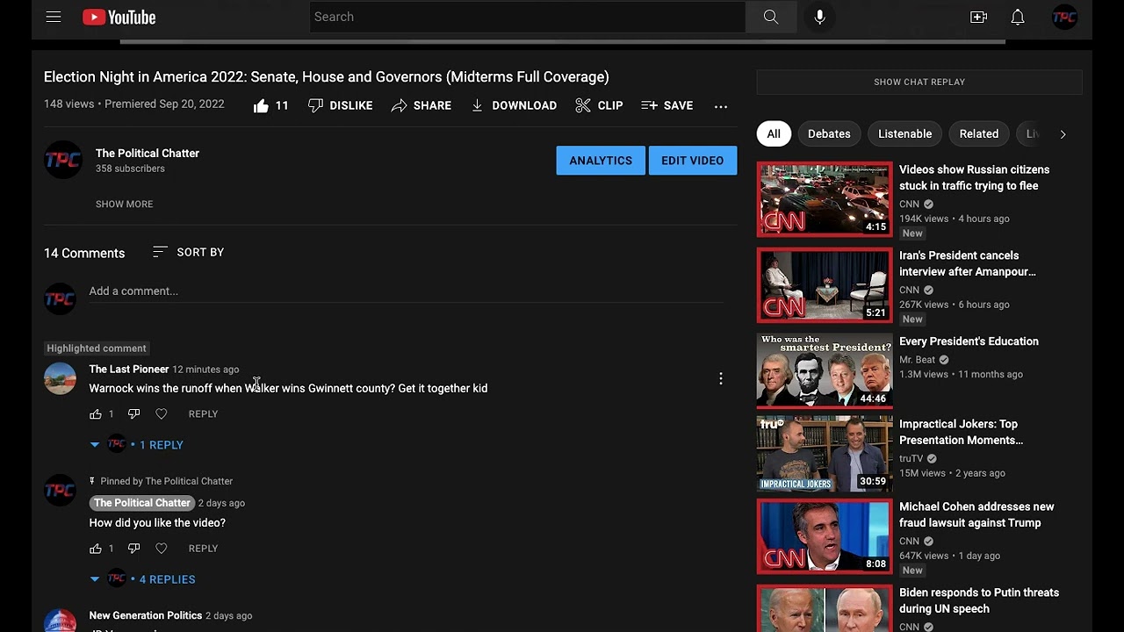Show the chat replay
The image size is (1124, 632).
pyautogui.click(x=919, y=82)
